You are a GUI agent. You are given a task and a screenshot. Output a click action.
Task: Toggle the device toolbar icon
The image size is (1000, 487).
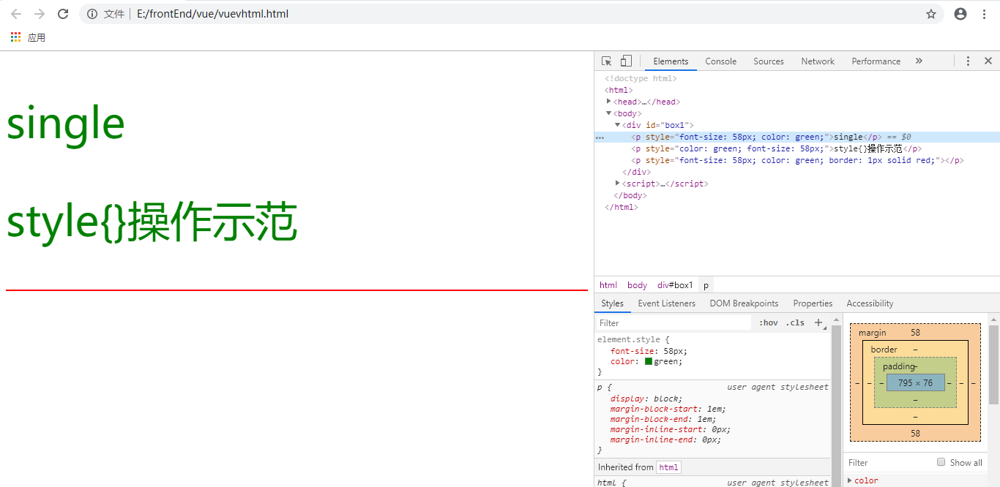tap(626, 61)
